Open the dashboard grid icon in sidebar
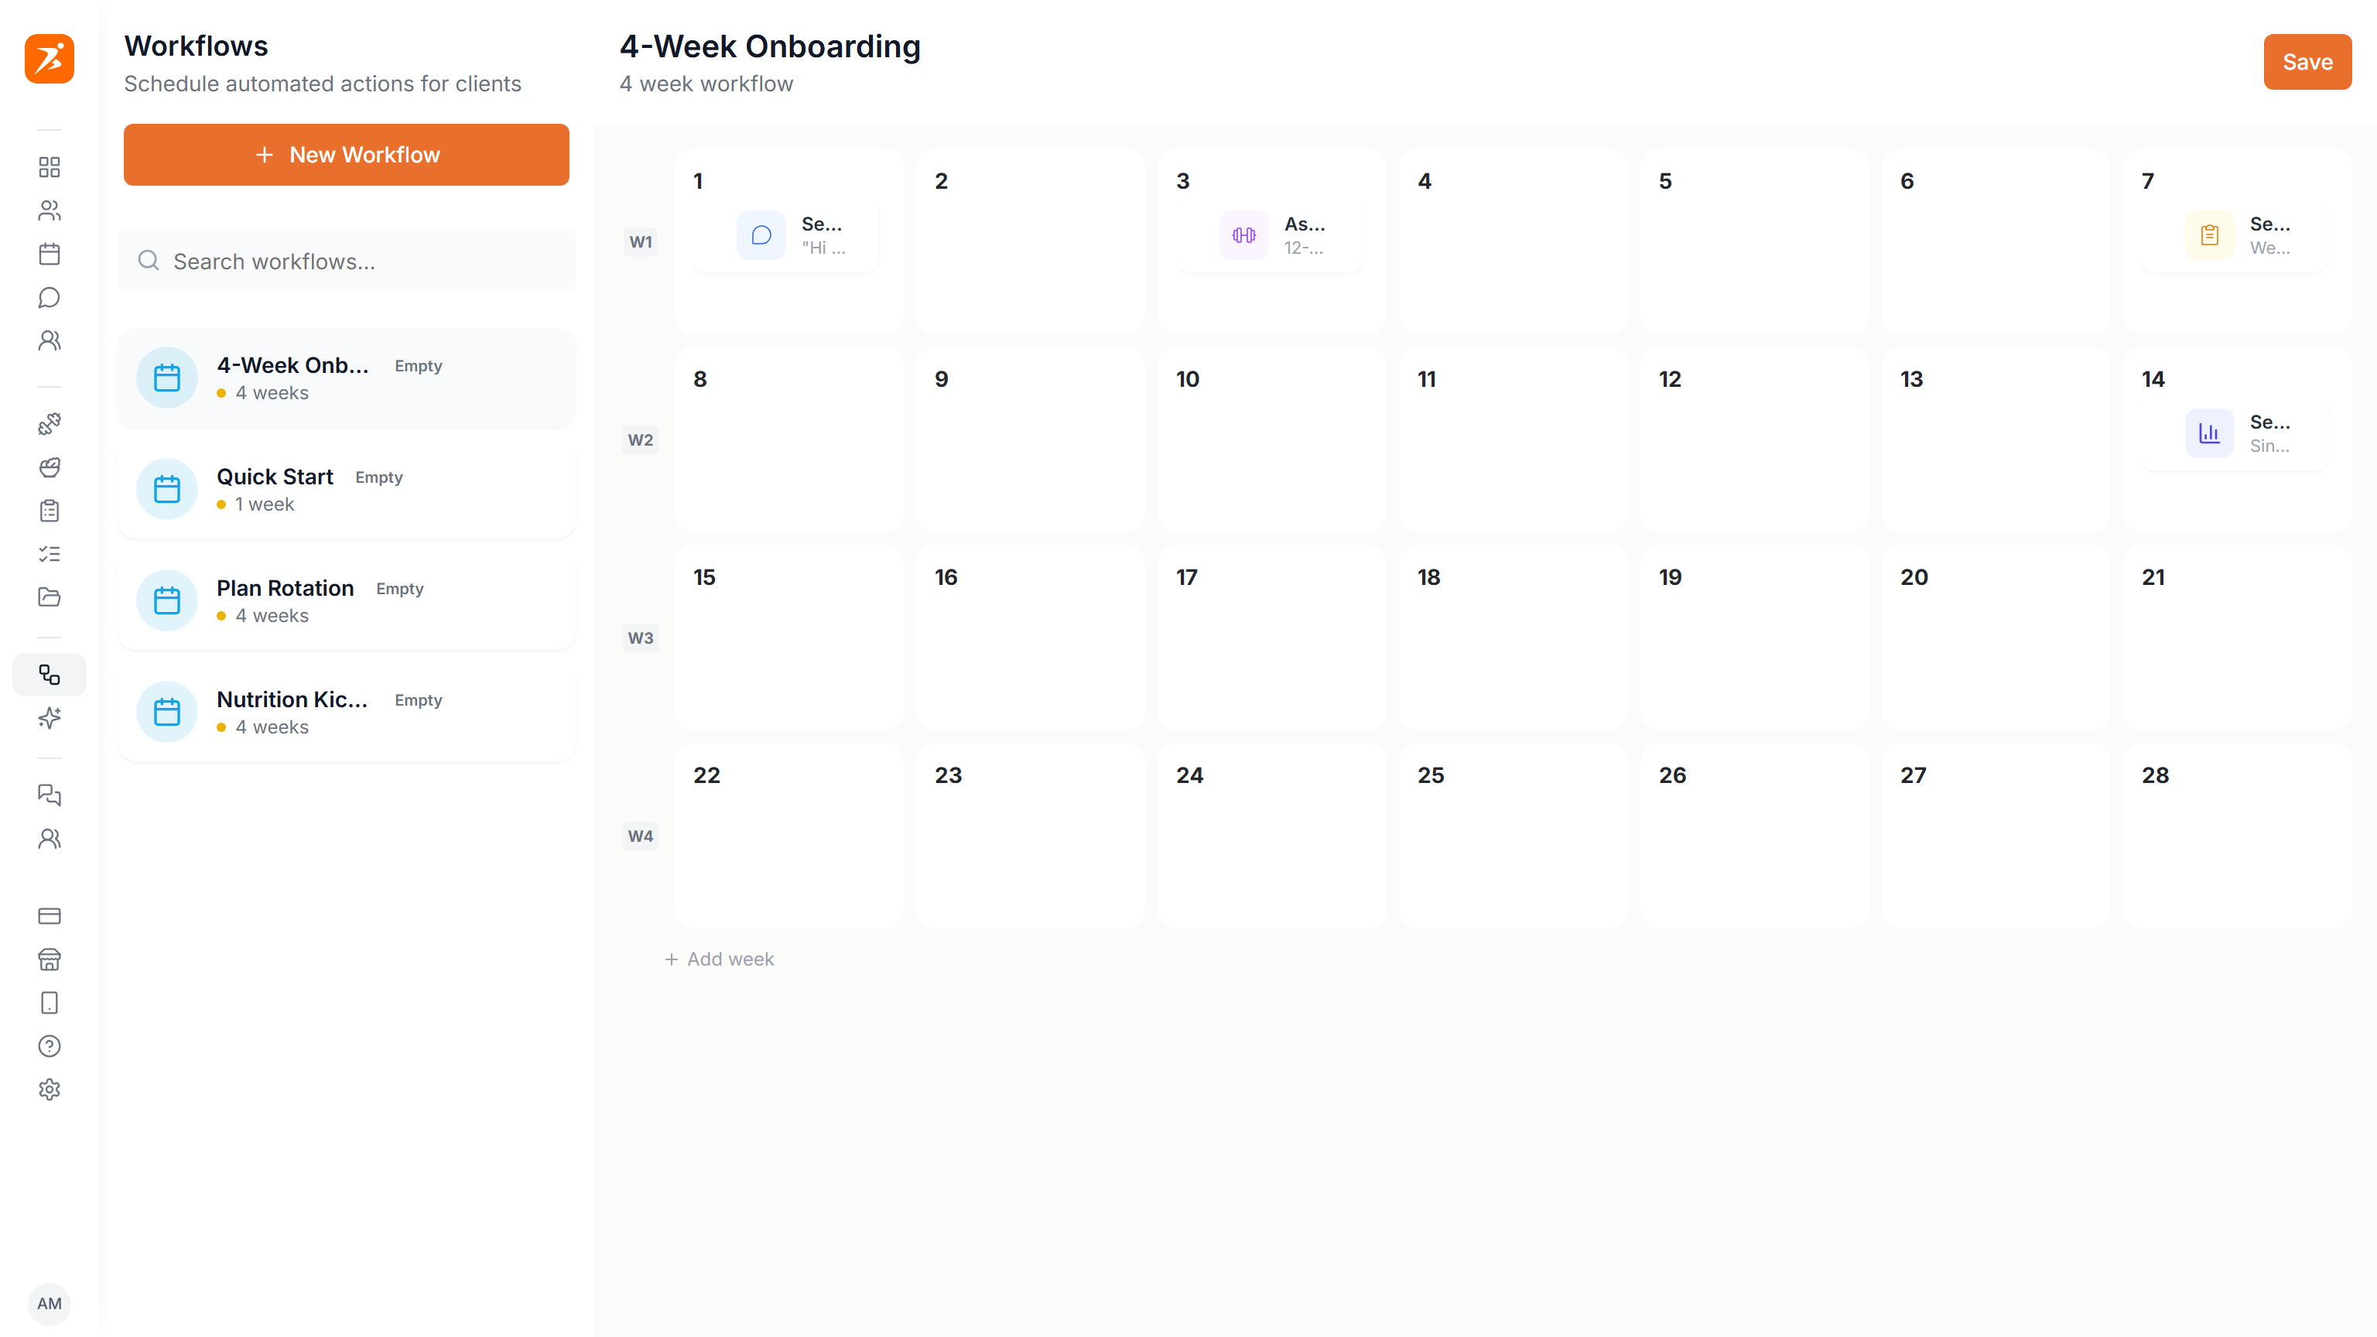Viewport: 2377px width, 1337px height. tap(49, 167)
